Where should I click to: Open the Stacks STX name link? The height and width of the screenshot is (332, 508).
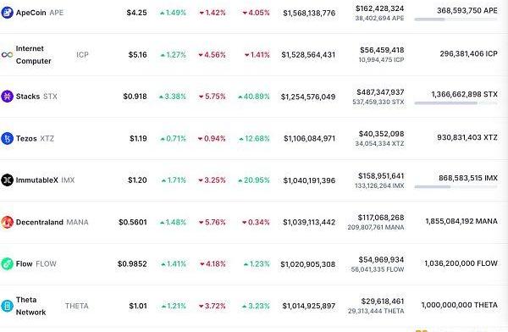[36, 97]
